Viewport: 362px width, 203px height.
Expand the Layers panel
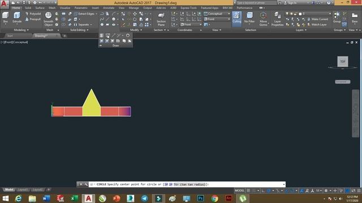(301, 30)
